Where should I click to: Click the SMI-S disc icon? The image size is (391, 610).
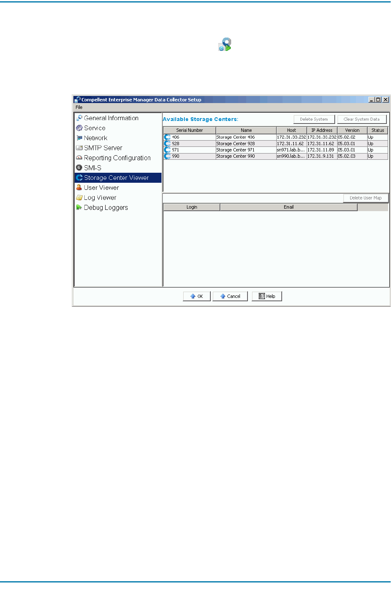(x=79, y=168)
